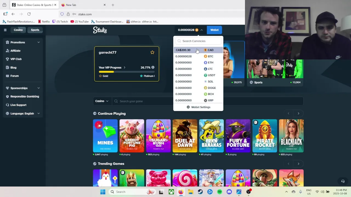Open Live Support
This screenshot has height=197, width=351.
[x=18, y=105]
